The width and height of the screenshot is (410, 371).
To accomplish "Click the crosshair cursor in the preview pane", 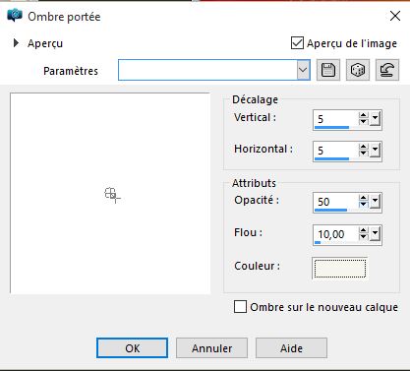I will (x=112, y=195).
